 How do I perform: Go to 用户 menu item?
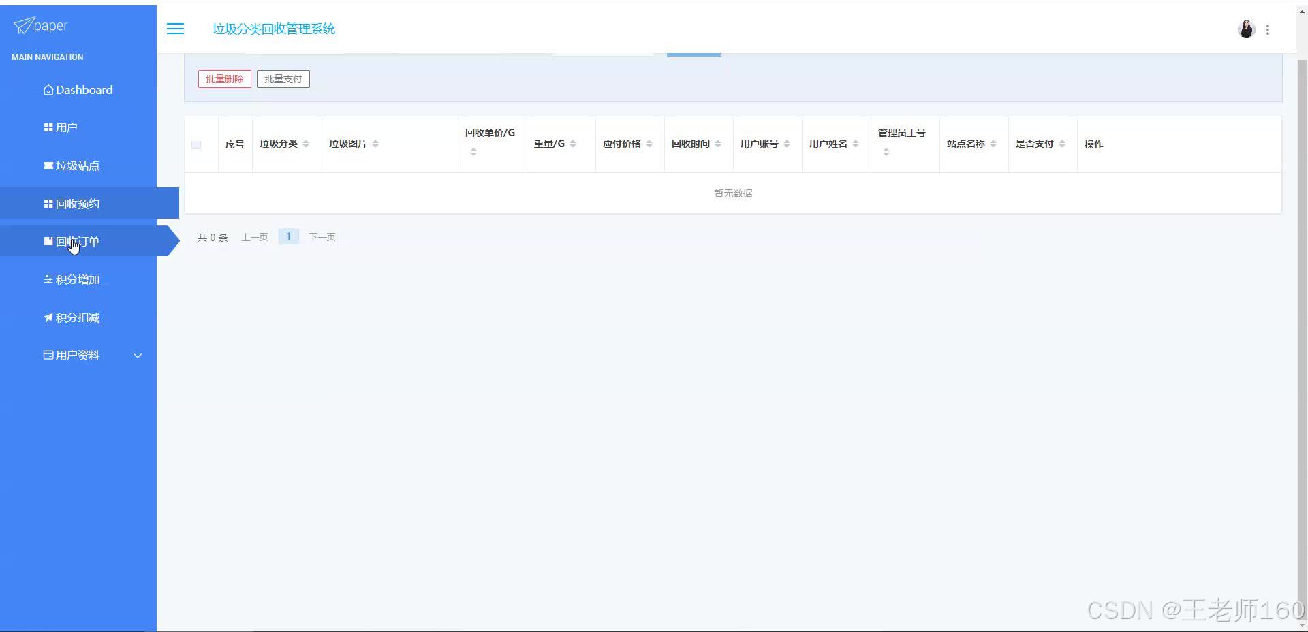click(x=78, y=127)
